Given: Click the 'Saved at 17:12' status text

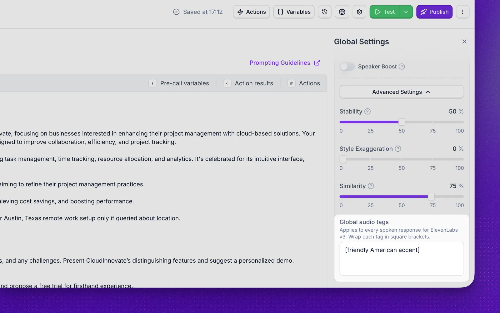Looking at the screenshot, I should click(203, 12).
